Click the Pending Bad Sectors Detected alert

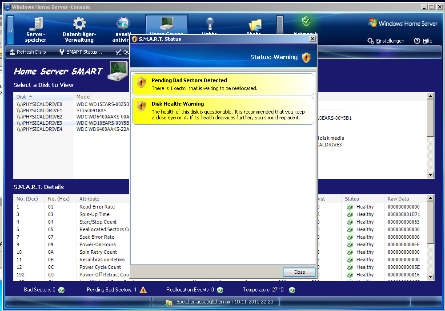223,84
